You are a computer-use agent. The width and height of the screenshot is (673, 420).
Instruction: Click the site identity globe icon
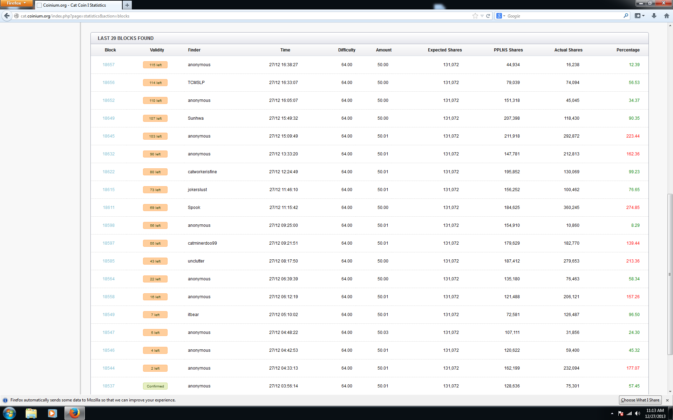tap(16, 16)
